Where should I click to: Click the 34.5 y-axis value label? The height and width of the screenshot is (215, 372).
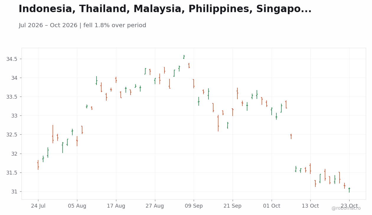point(12,59)
